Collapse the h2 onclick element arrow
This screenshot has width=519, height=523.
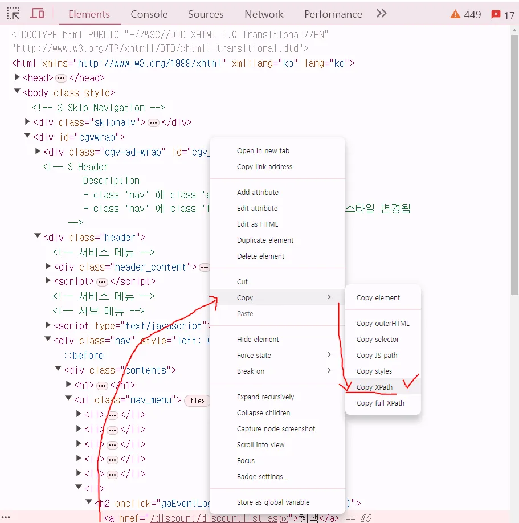tap(89, 502)
